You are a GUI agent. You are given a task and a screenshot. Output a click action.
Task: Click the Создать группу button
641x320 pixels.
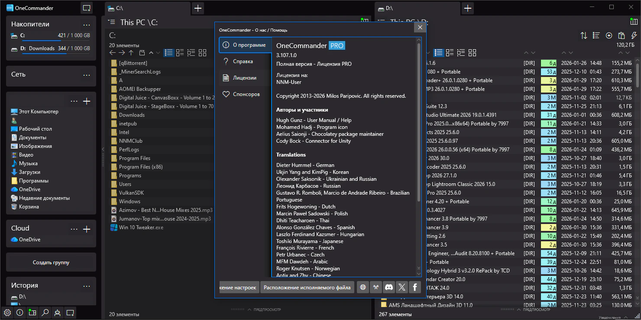pyautogui.click(x=51, y=262)
